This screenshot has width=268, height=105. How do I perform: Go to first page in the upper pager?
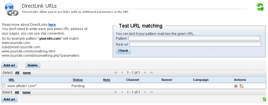(116, 73)
